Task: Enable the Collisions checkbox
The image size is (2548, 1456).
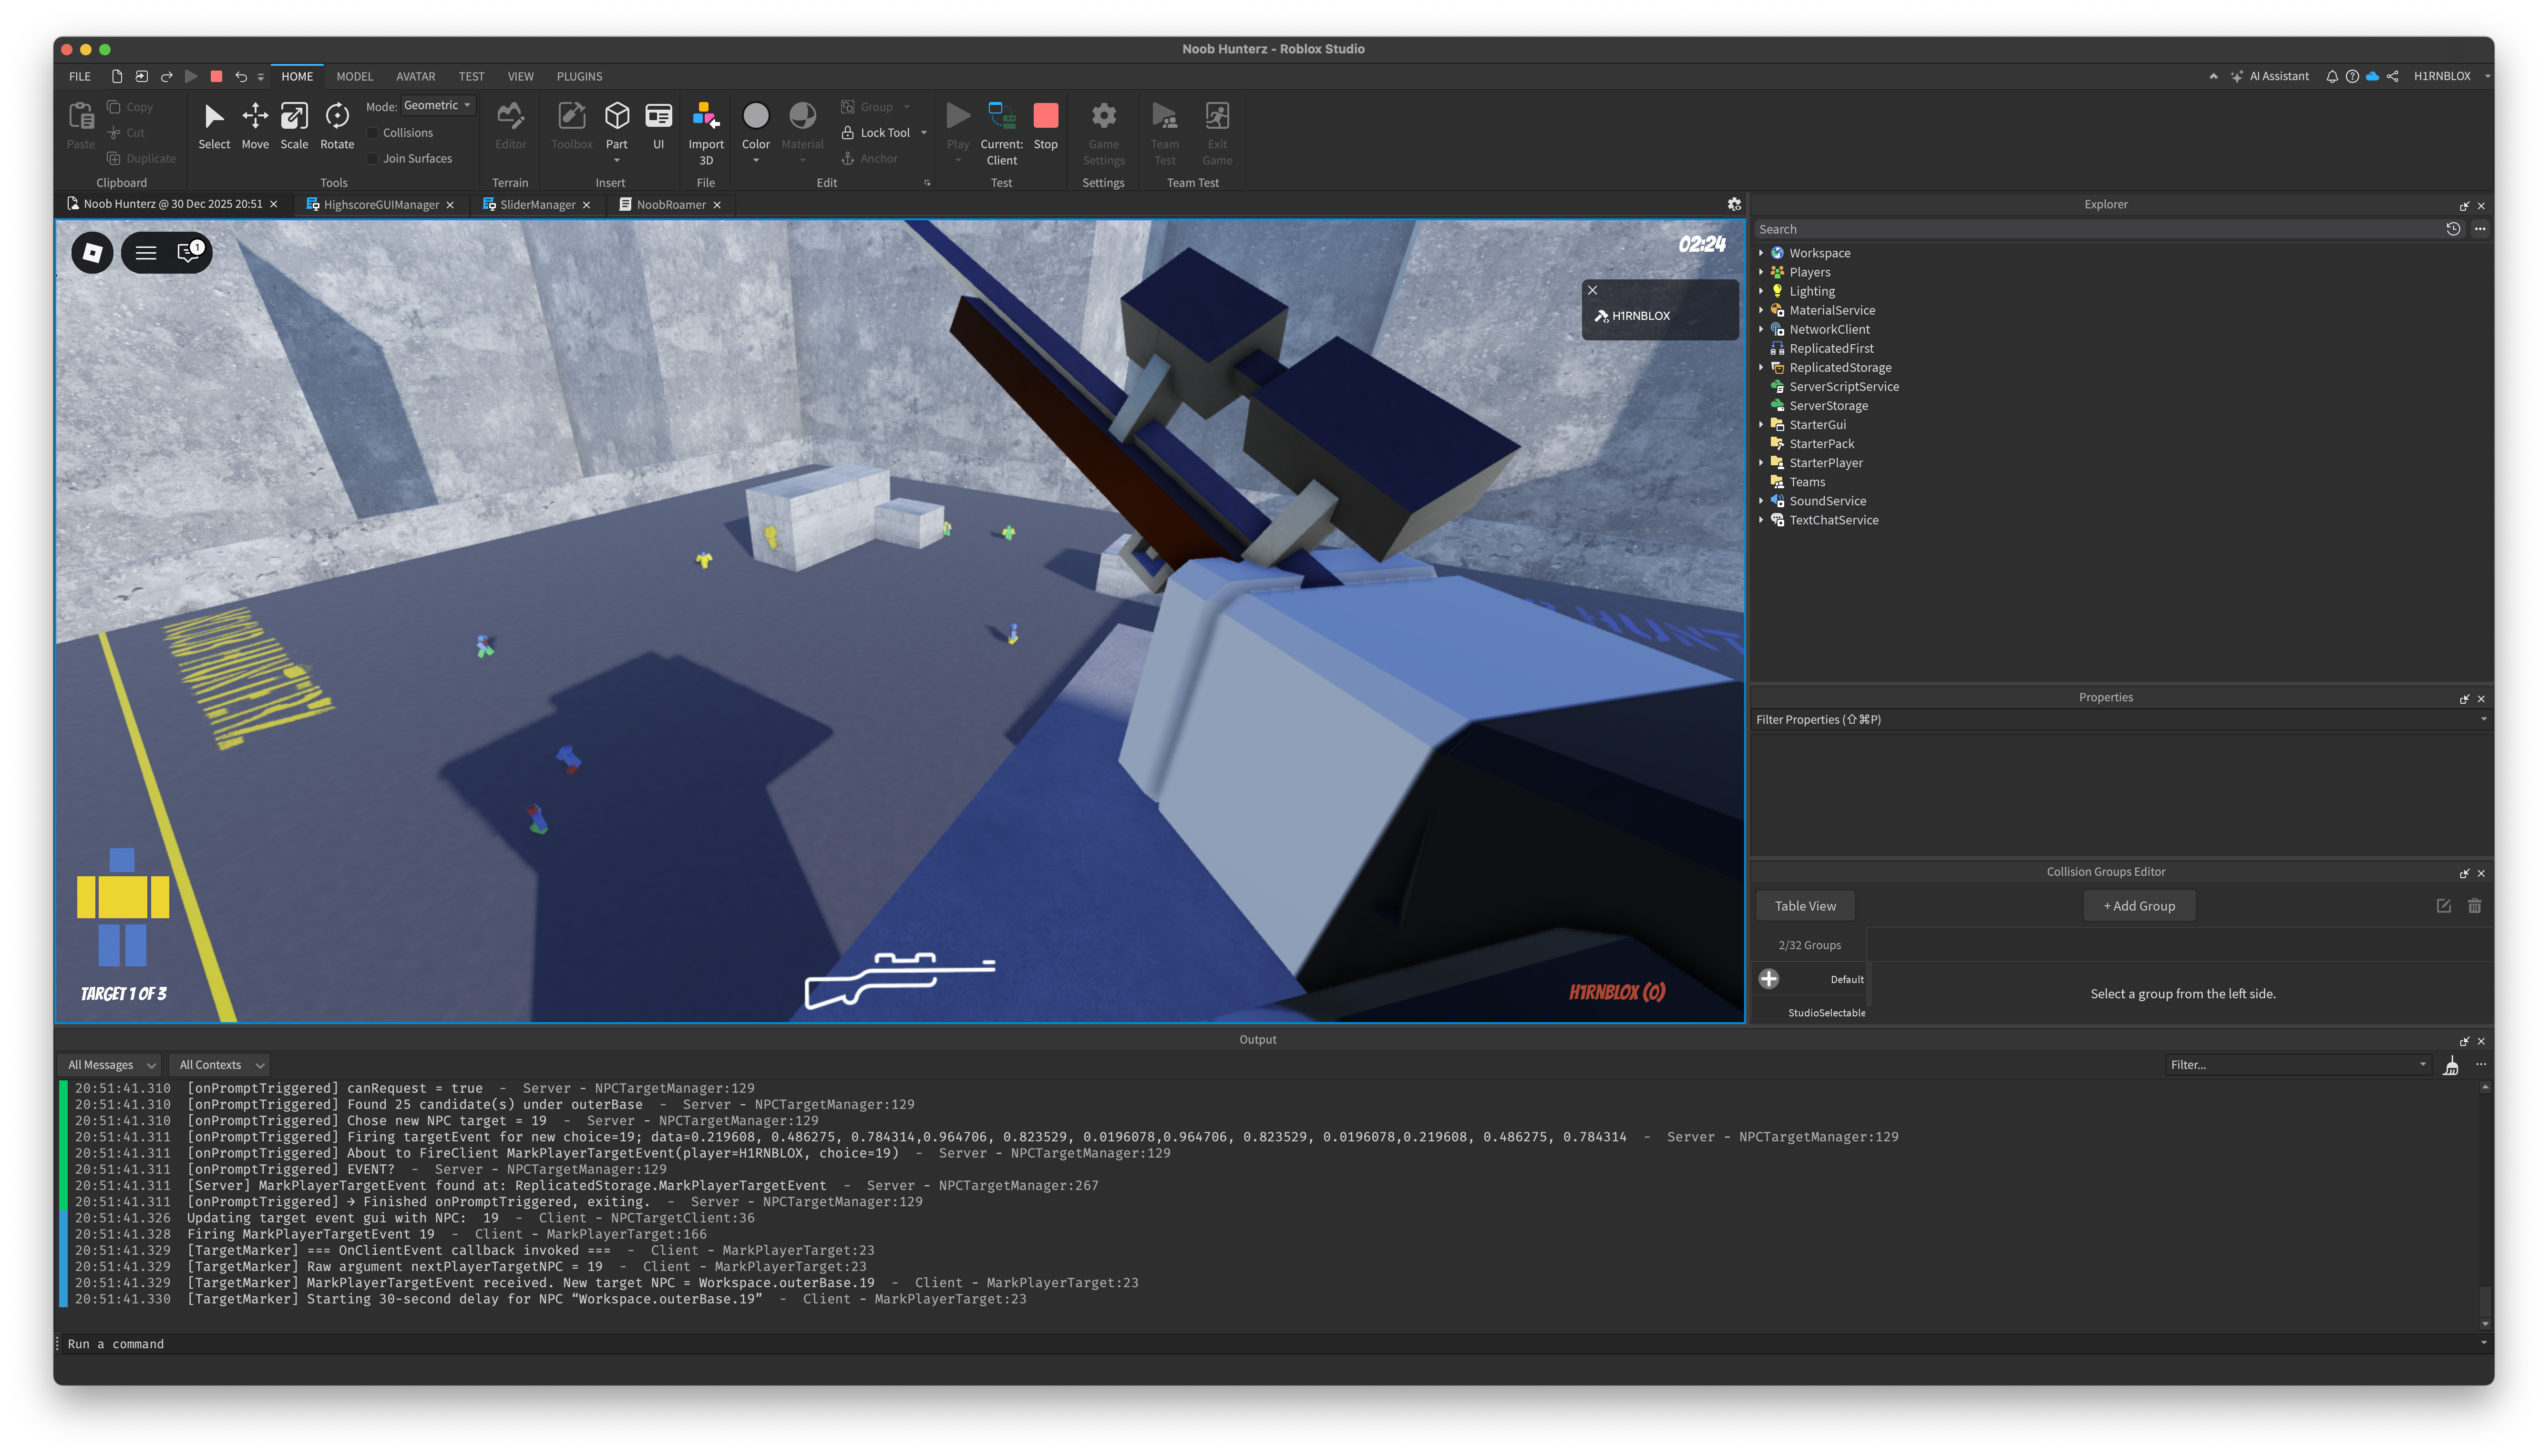Action: pos(373,133)
